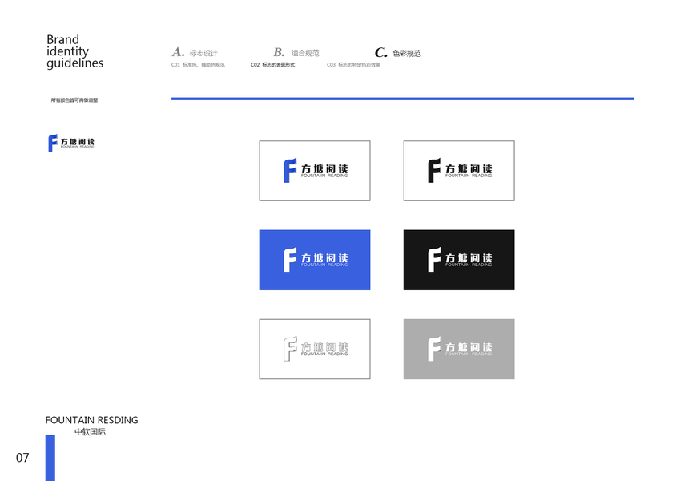Screen dimensions: 680x481
Task: Switch to section C 色彩规范
Action: tap(407, 54)
